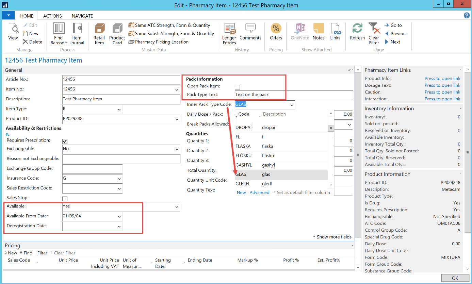Switch to the ACTIONS ribbon tab

tap(52, 16)
